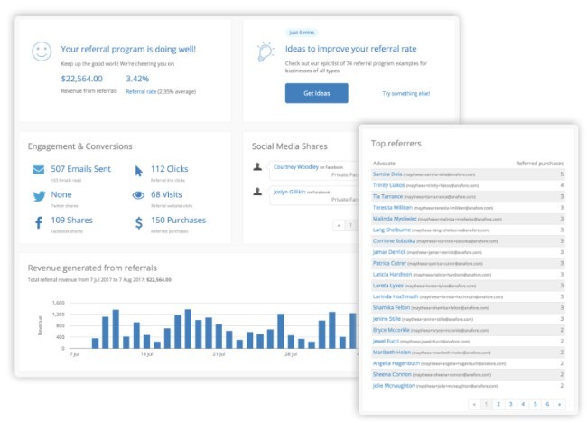Open Joslyn Gillikin share link

point(289,192)
